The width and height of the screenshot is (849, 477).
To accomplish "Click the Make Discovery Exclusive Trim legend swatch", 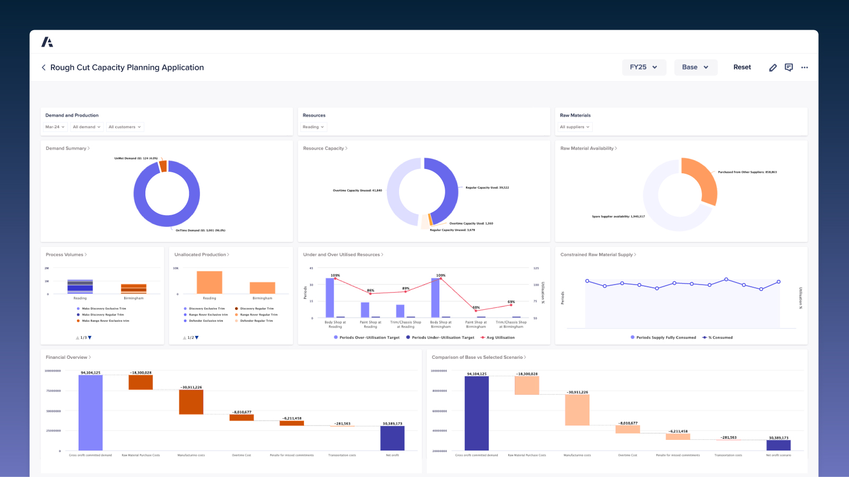I will coord(79,308).
